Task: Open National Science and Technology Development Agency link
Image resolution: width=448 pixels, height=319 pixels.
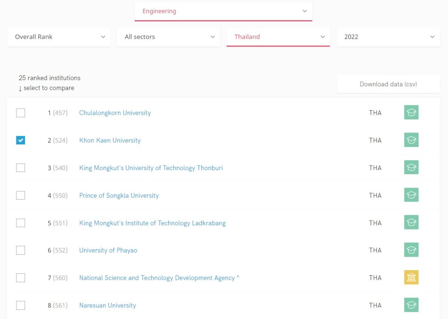Action: click(x=159, y=278)
